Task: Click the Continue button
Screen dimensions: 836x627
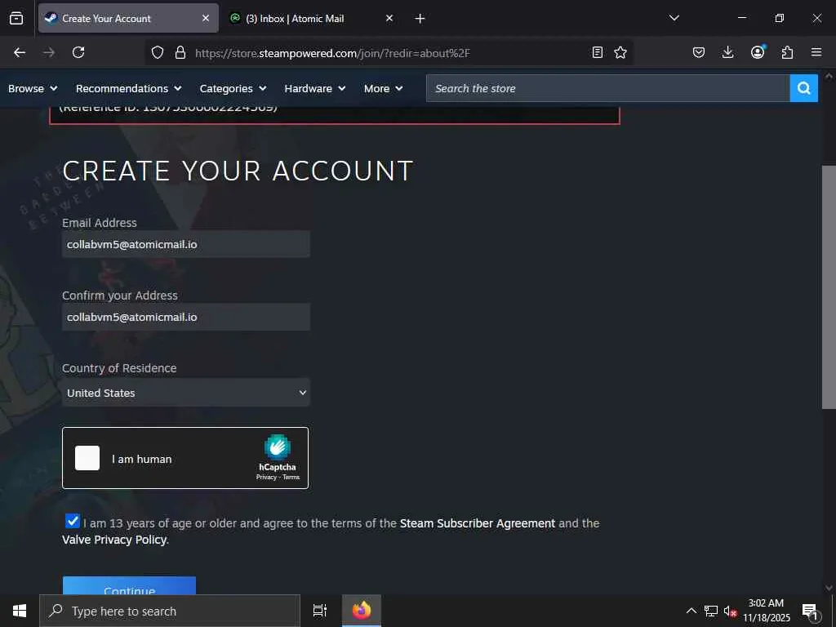Action: click(x=130, y=585)
